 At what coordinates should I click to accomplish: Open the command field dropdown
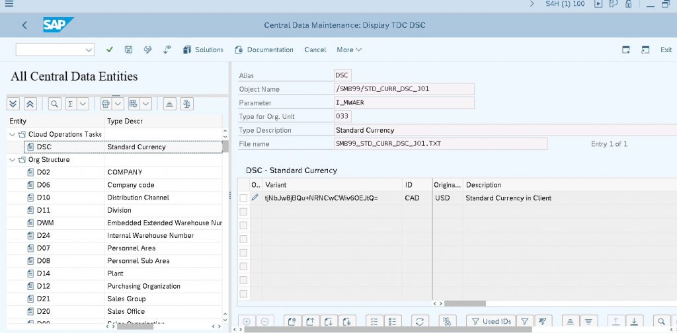(89, 50)
